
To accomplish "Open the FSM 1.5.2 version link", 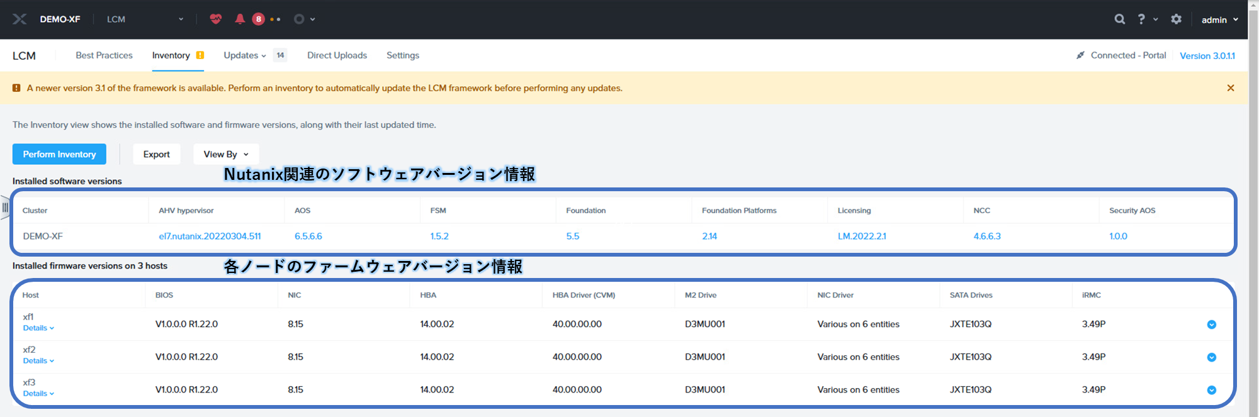I will [x=439, y=236].
